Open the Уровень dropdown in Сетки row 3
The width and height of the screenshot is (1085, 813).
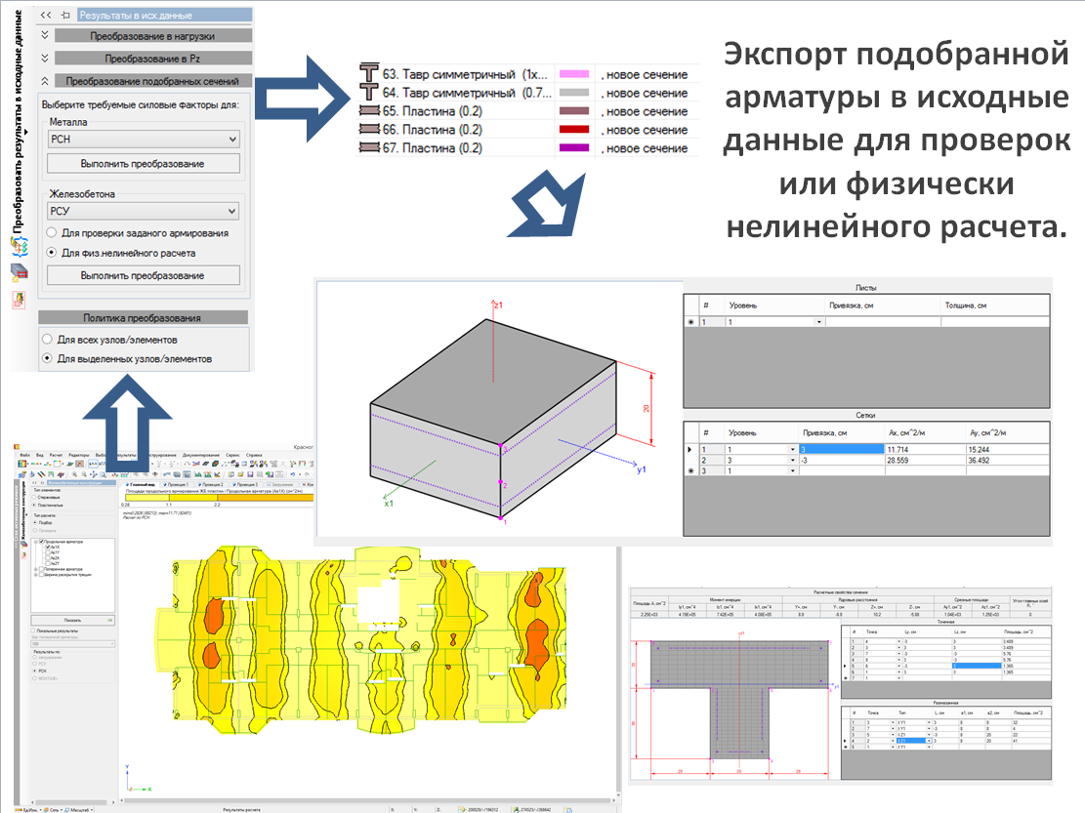click(x=792, y=470)
